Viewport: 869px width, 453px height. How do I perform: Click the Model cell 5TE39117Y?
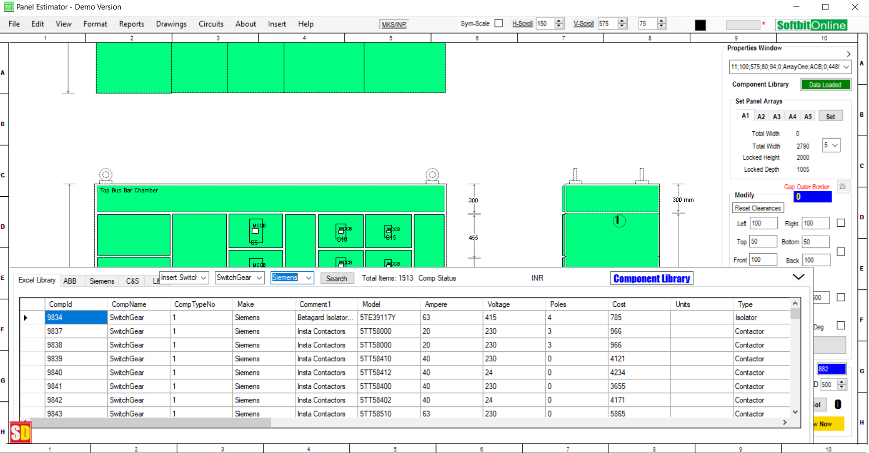(x=389, y=318)
